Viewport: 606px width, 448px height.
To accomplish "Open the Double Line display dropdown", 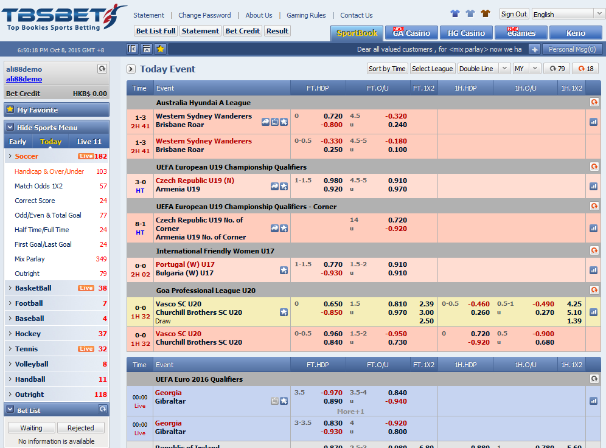I will [x=484, y=69].
